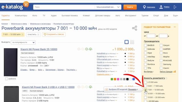The image size is (182, 102).
Task: Click the Найти search button
Action: coord(130,7)
